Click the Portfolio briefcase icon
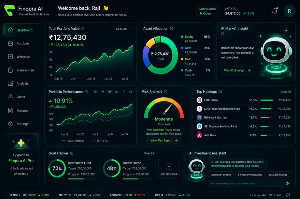300x199 pixels. point(11,43)
